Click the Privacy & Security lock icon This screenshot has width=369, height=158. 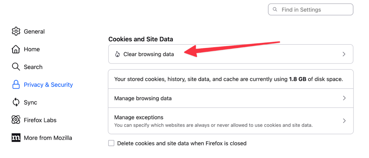16,85
